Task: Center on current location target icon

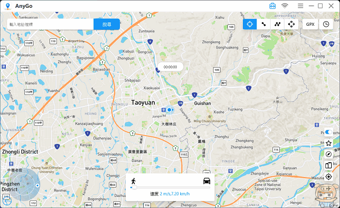Action: point(328,177)
